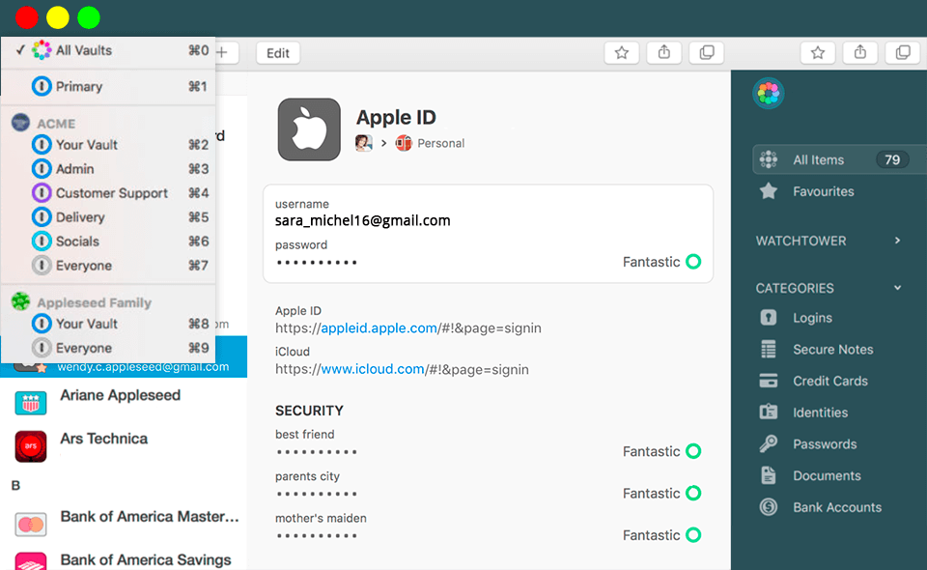Click the copy windows icon in the toolbar

pos(707,53)
